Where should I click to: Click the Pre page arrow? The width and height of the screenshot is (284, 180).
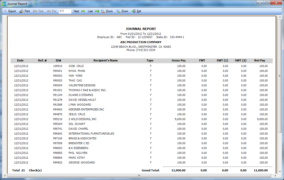click(x=52, y=11)
